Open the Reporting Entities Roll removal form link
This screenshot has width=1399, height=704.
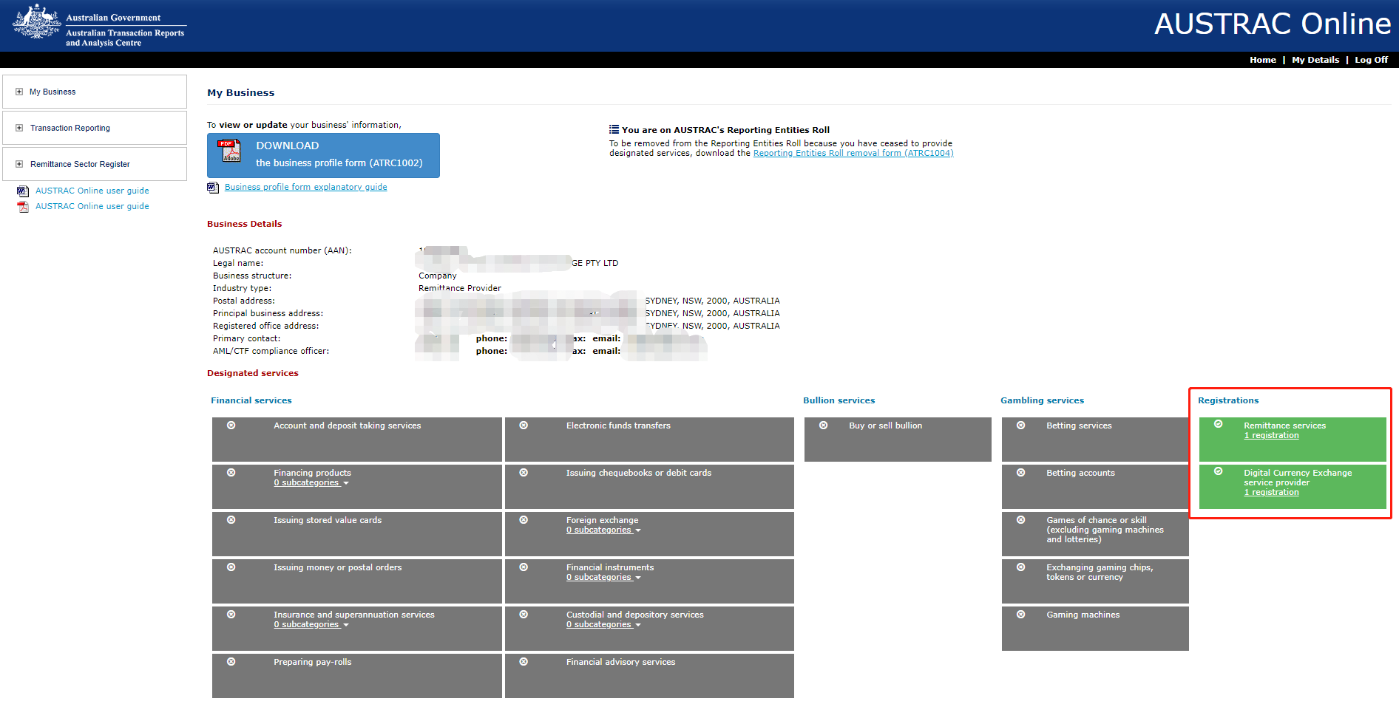coord(853,154)
